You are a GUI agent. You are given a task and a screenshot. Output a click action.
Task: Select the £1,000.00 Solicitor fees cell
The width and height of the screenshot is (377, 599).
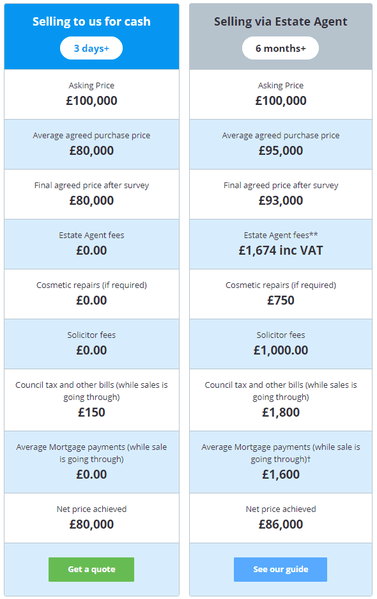pos(280,343)
